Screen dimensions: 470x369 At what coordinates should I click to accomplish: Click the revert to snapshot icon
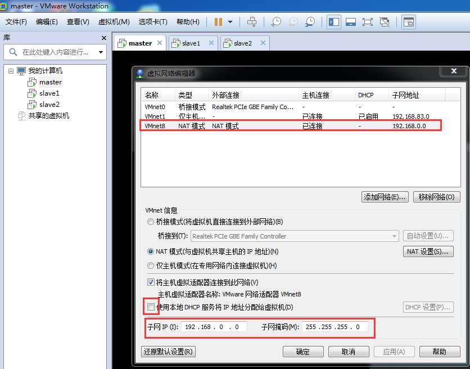point(293,22)
